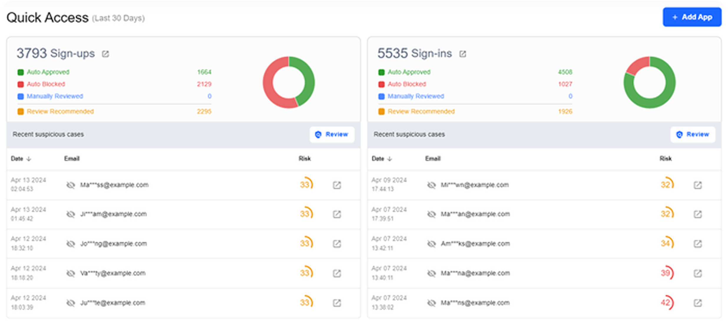
Task: Sort Sign-ins table by Date
Action: pyautogui.click(x=382, y=159)
